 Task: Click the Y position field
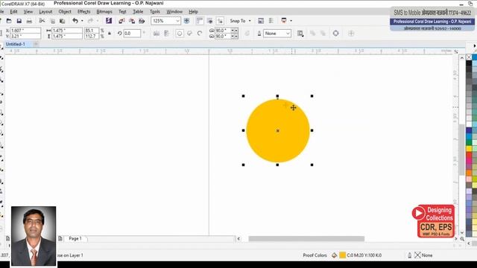click(25, 36)
